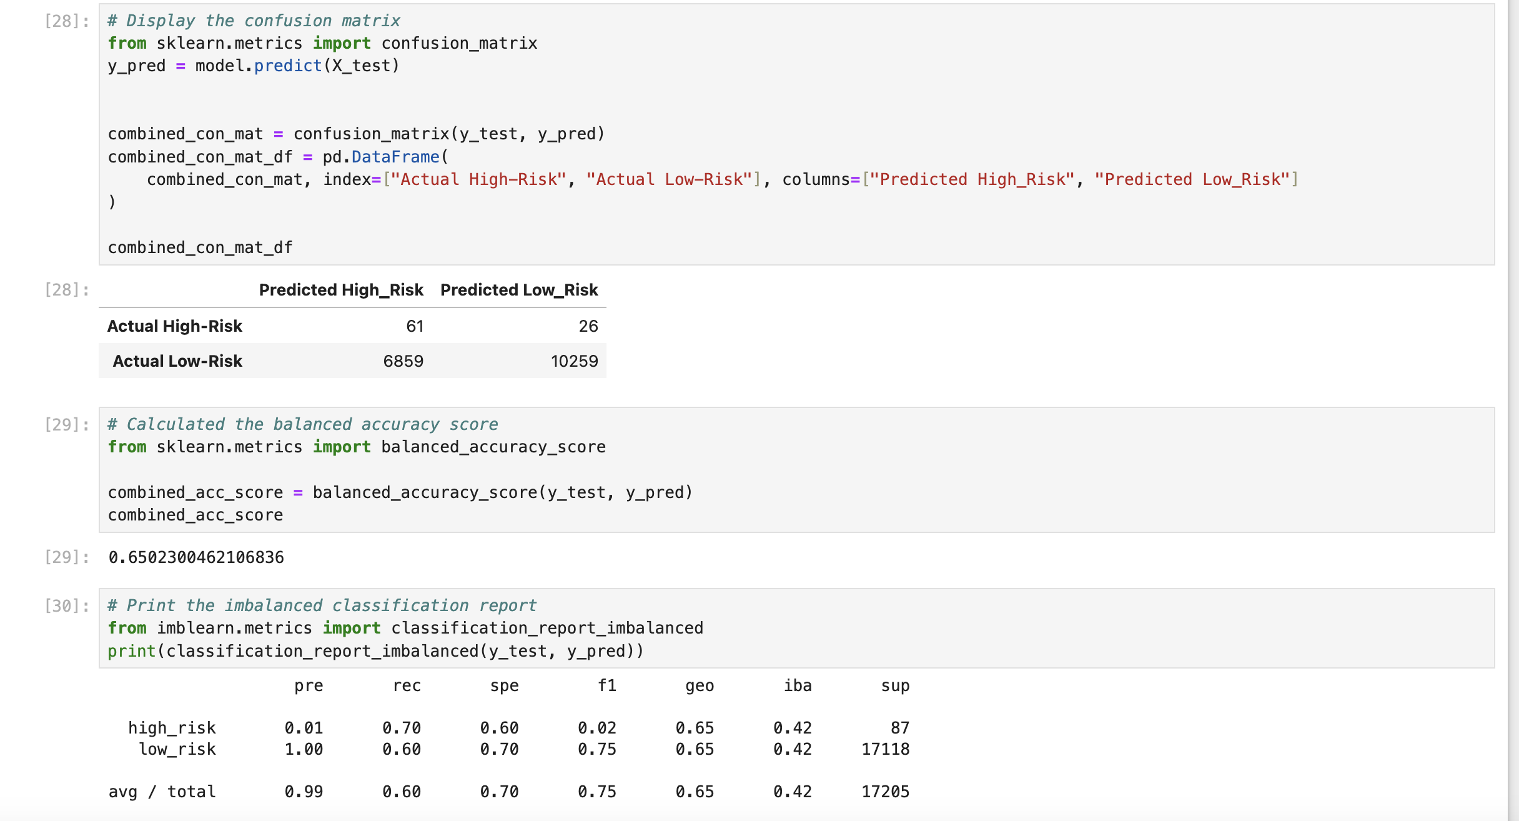Viewport: 1519px width, 821px height.
Task: Click the balanced accuracy score code cell
Action: click(x=796, y=470)
